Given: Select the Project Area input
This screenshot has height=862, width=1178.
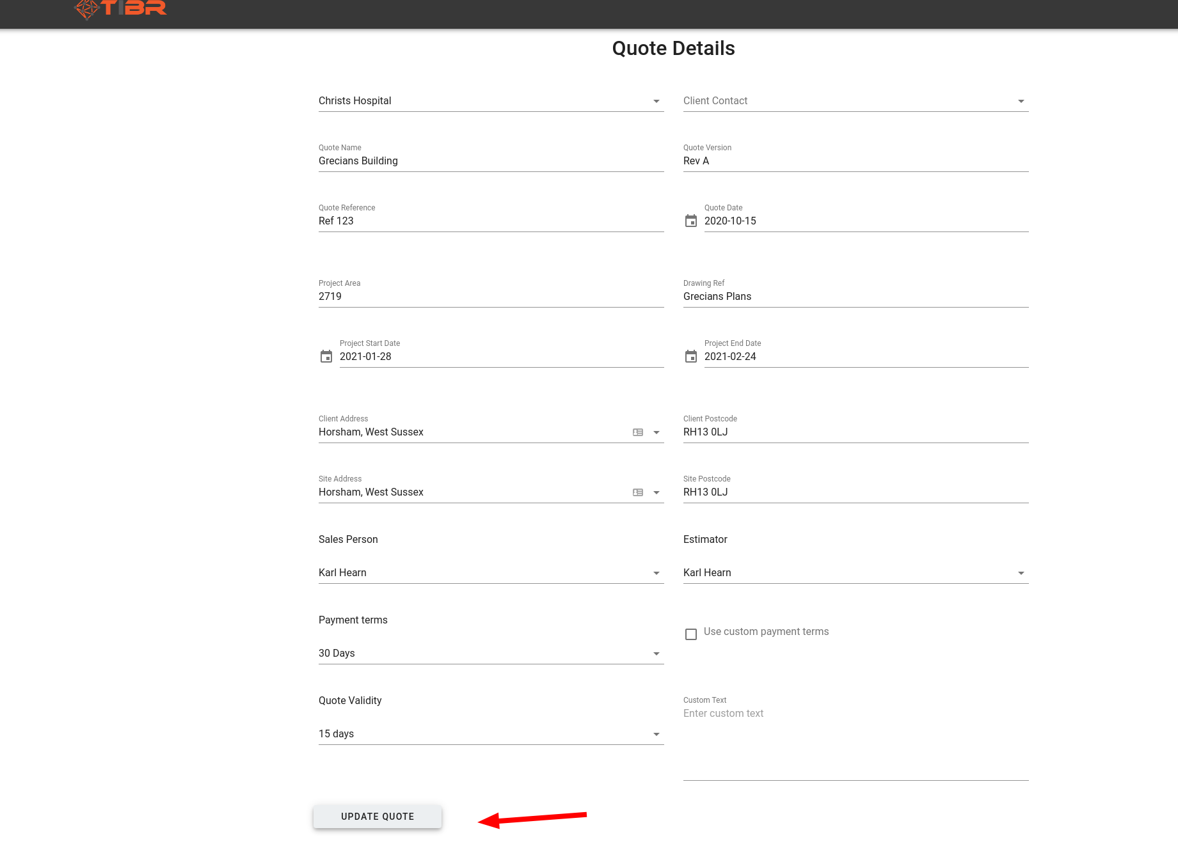Looking at the screenshot, I should [x=490, y=297].
